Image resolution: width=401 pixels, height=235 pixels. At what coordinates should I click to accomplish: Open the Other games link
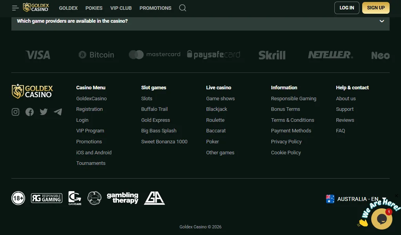220,152
